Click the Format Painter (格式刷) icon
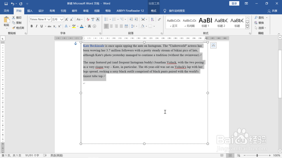This screenshot has width=282, height=158. 14,28
